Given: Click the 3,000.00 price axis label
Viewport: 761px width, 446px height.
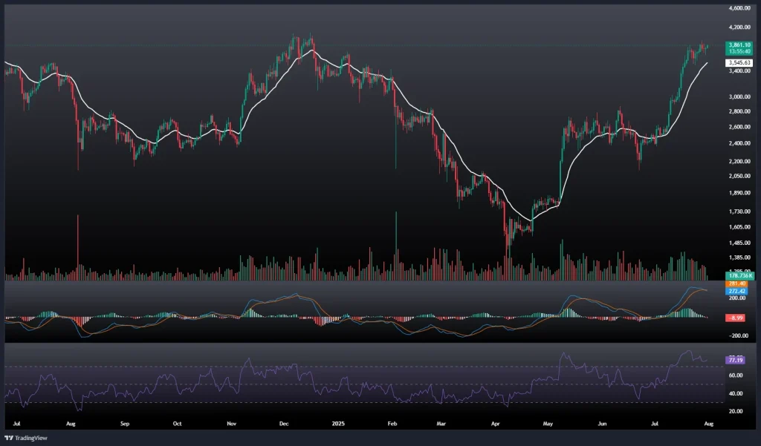Looking at the screenshot, I should (x=740, y=97).
